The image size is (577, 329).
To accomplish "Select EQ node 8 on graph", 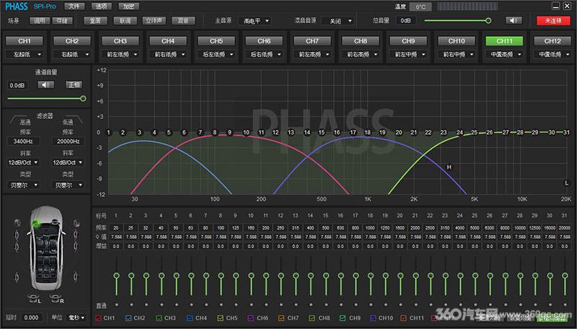I will (214, 133).
